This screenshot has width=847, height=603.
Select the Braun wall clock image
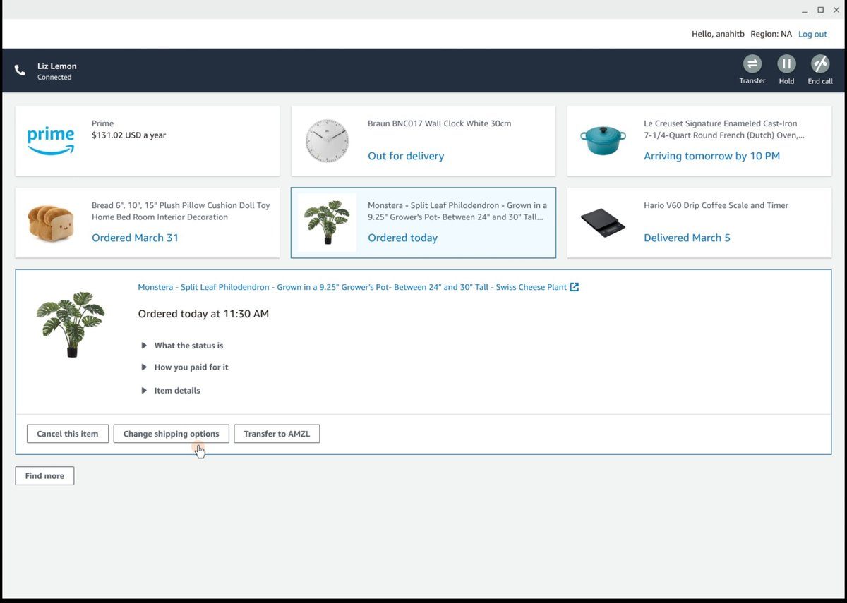click(327, 140)
